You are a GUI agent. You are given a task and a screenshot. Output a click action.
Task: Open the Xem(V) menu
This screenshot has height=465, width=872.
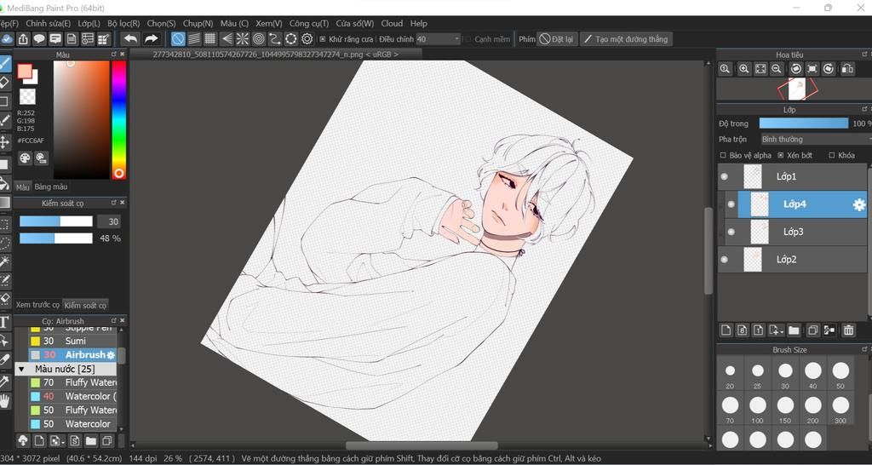(268, 23)
